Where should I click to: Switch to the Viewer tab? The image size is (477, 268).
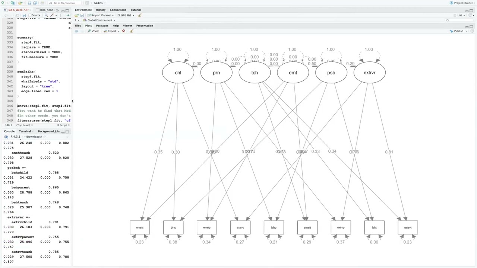pyautogui.click(x=127, y=26)
